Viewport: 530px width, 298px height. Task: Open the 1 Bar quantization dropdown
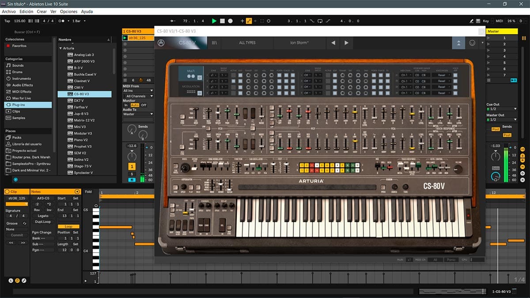coord(79,21)
